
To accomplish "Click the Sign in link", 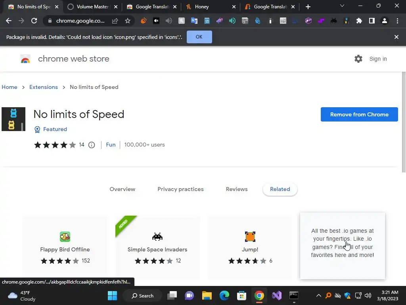I will pyautogui.click(x=378, y=59).
